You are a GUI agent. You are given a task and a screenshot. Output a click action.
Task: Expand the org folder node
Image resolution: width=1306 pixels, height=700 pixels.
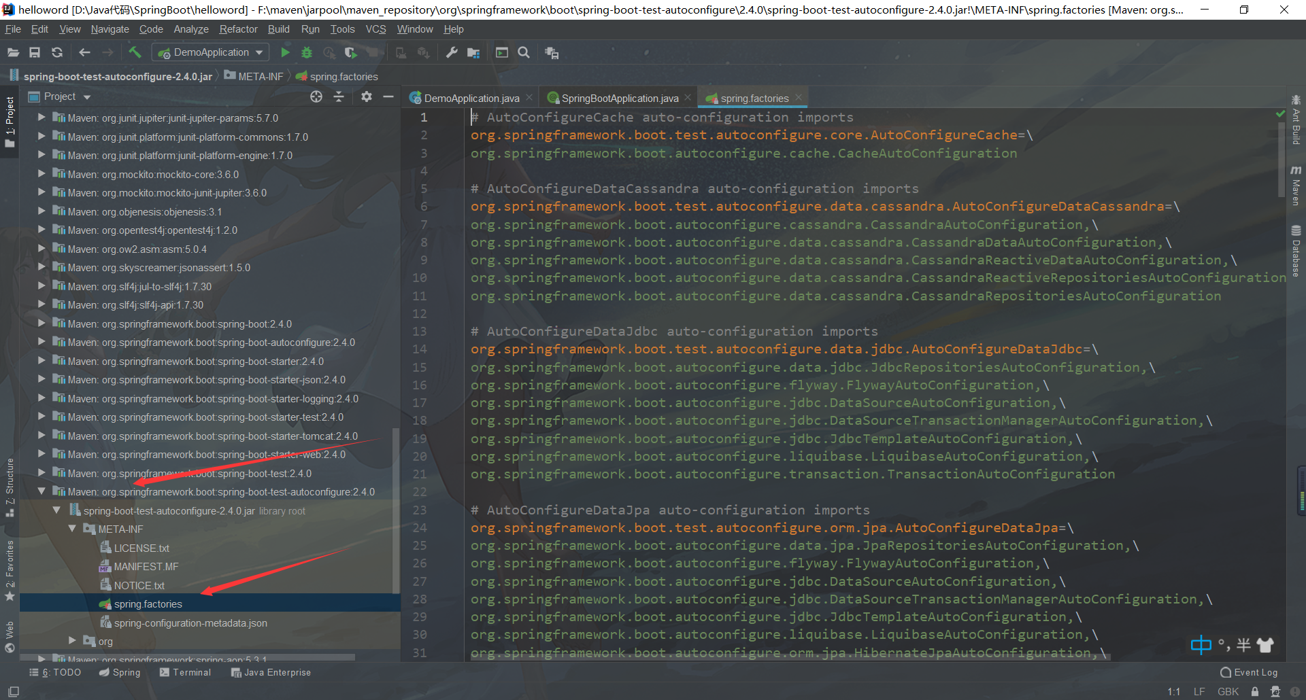click(x=73, y=640)
